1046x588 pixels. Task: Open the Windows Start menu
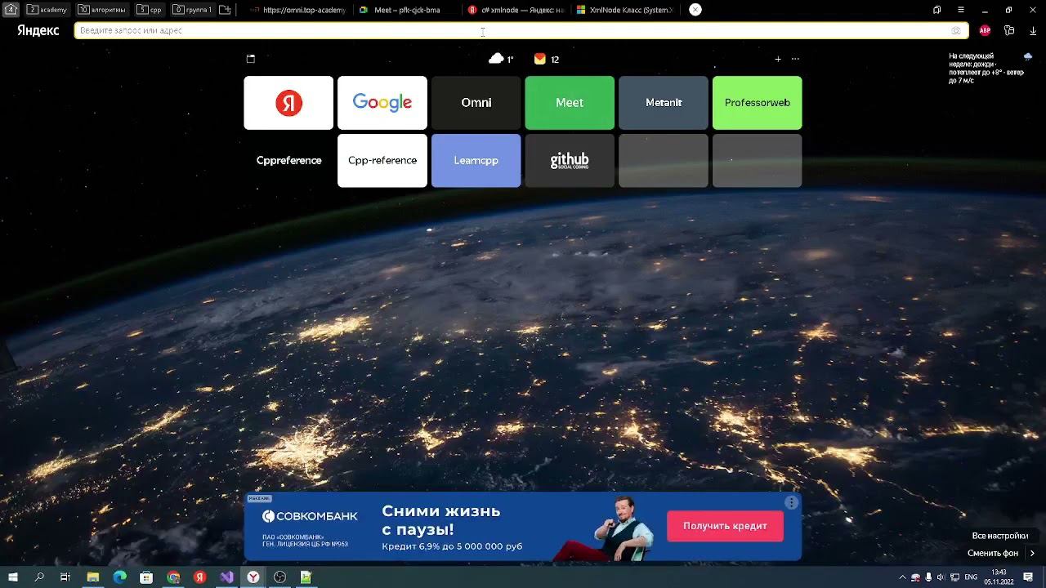[x=13, y=577]
